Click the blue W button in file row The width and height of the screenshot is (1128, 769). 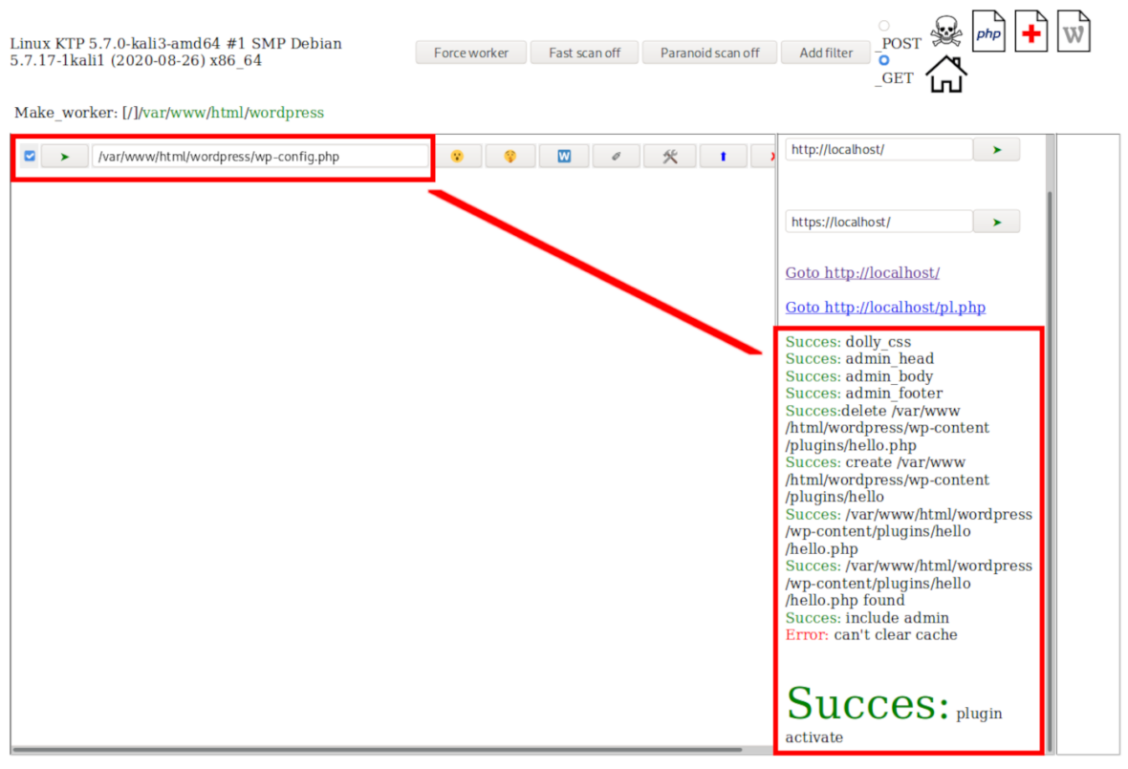(x=564, y=156)
